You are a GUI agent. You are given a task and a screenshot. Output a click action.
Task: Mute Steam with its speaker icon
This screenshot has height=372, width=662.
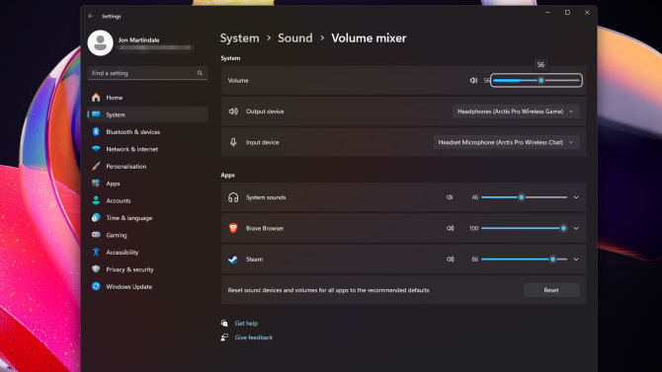click(x=450, y=259)
